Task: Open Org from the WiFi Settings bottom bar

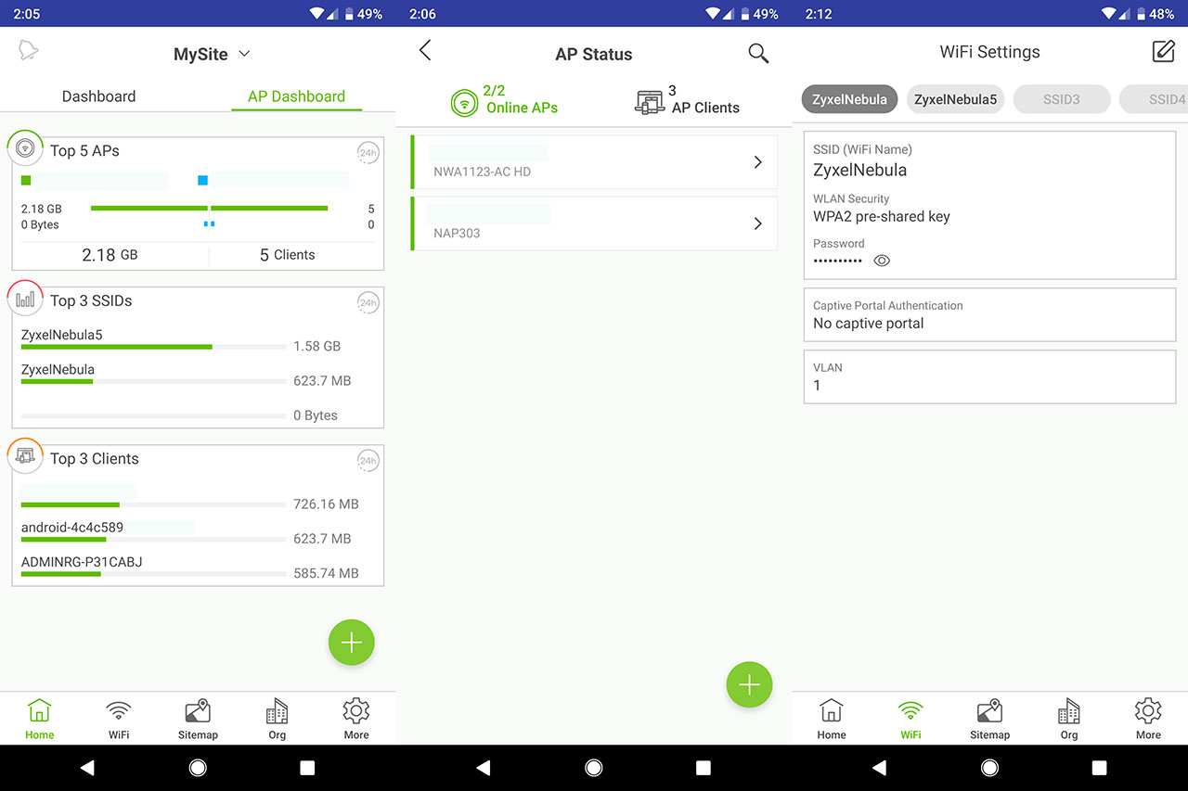Action: [x=1069, y=719]
